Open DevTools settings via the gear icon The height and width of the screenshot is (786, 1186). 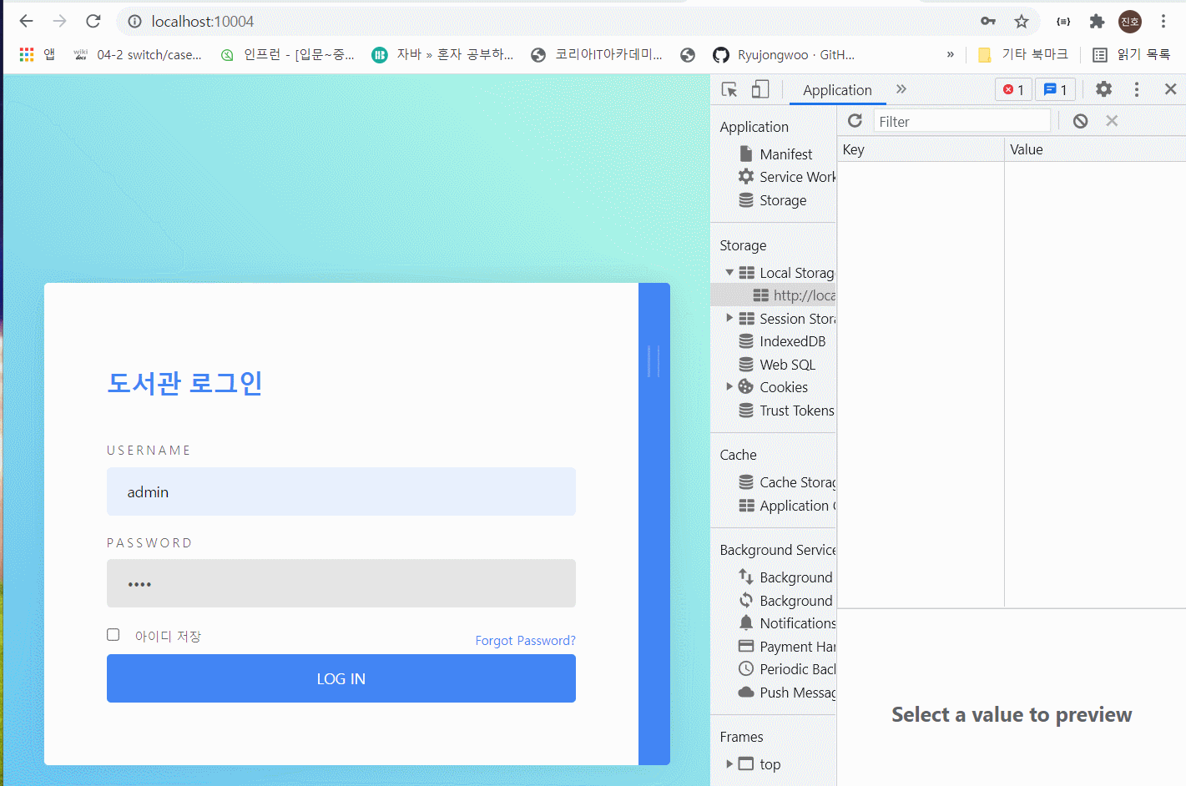tap(1103, 88)
